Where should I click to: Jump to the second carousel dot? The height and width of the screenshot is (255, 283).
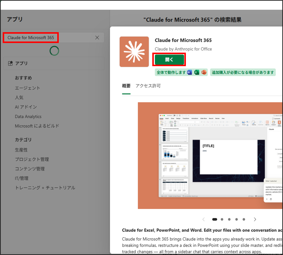pos(222,219)
